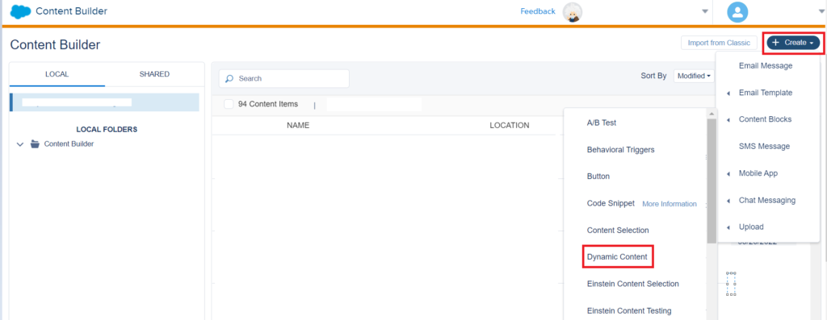Click the LOCAL FOLDERS heading

(x=107, y=129)
